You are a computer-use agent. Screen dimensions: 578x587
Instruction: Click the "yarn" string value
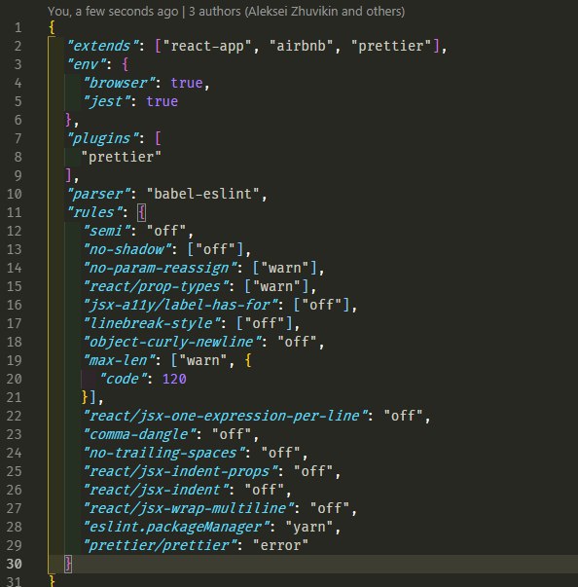(309, 527)
